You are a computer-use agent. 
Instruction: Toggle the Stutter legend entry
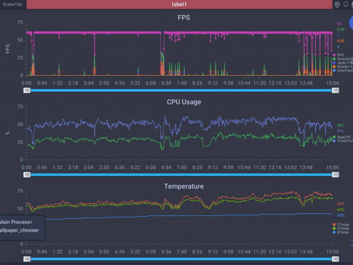(342, 67)
